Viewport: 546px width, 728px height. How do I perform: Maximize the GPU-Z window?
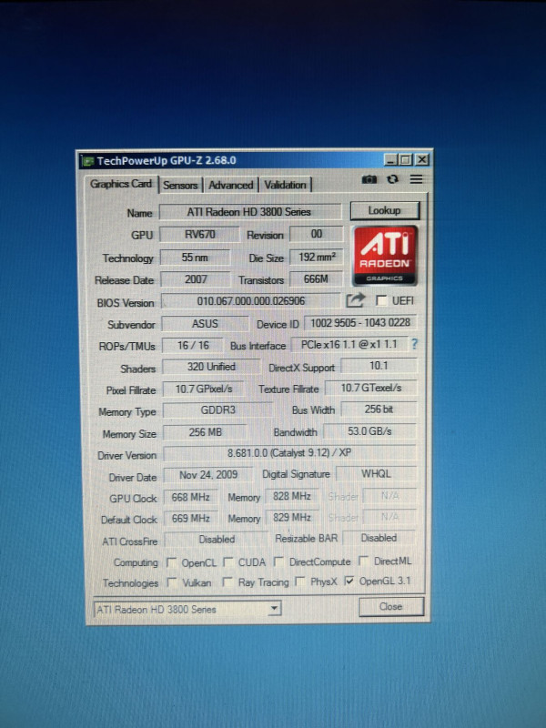point(406,160)
